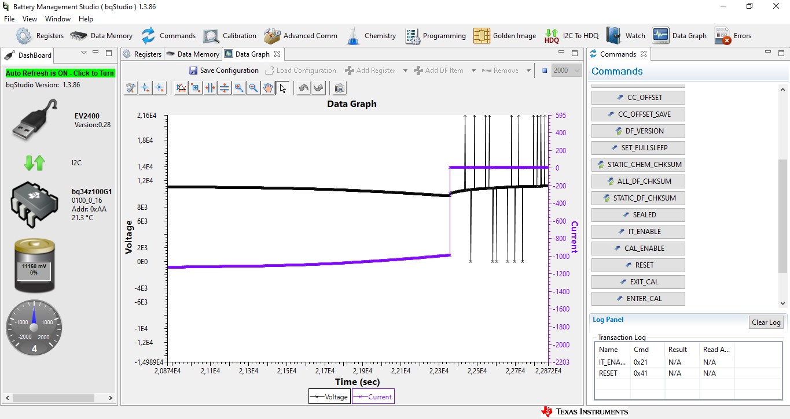The image size is (790, 419).
Task: Open the Golden Image tool
Action: tap(505, 36)
